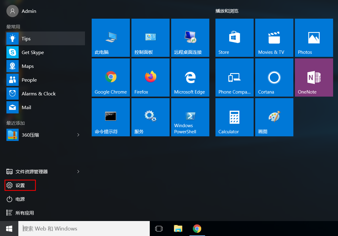Expand 360压缩 jump list arrow
The image size is (338, 236).
click(78, 135)
